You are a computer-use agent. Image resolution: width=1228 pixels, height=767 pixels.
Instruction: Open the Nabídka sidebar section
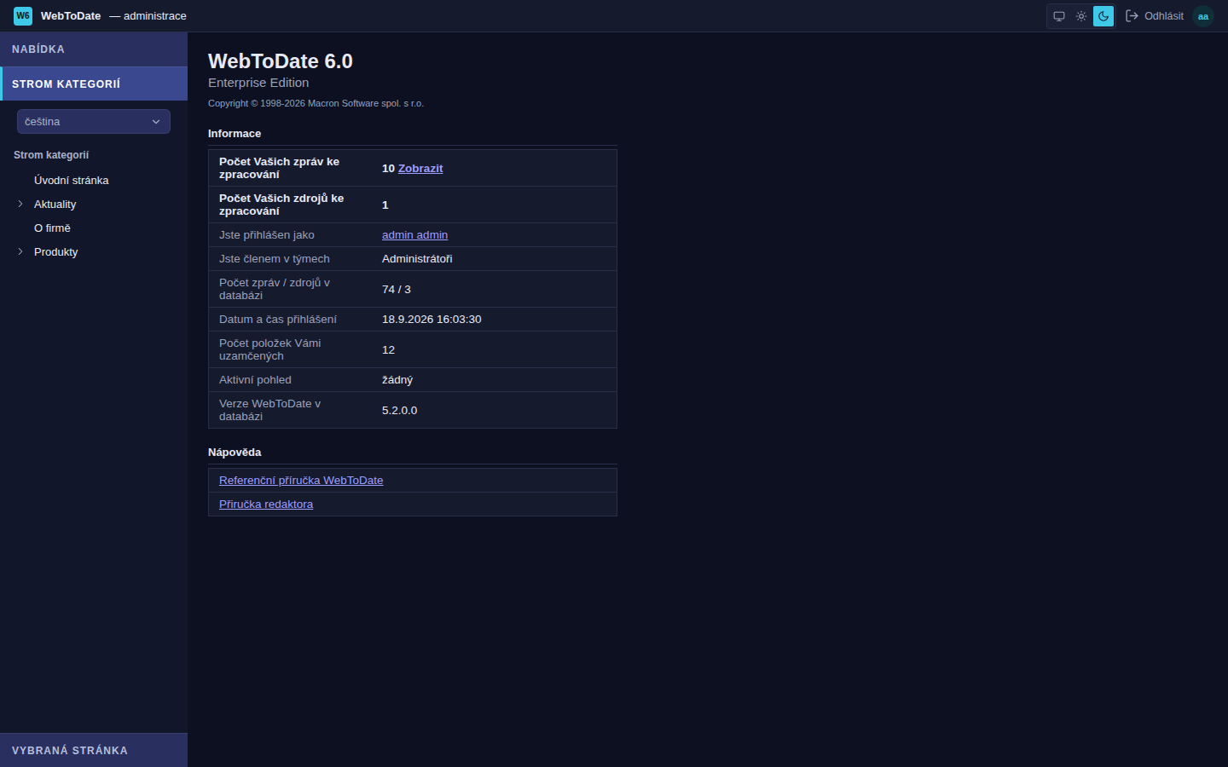(94, 49)
